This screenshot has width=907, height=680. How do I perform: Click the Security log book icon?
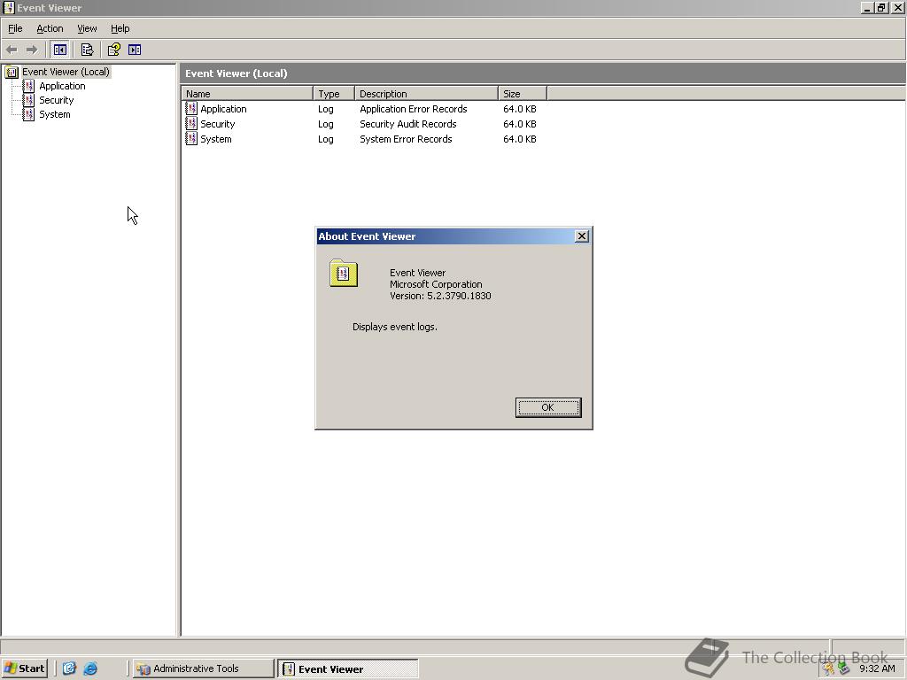click(x=191, y=124)
